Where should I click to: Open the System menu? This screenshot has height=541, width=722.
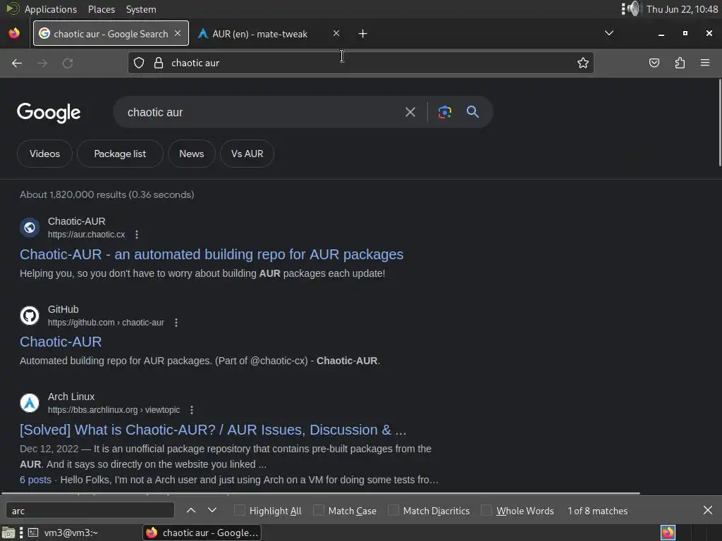[x=141, y=9]
